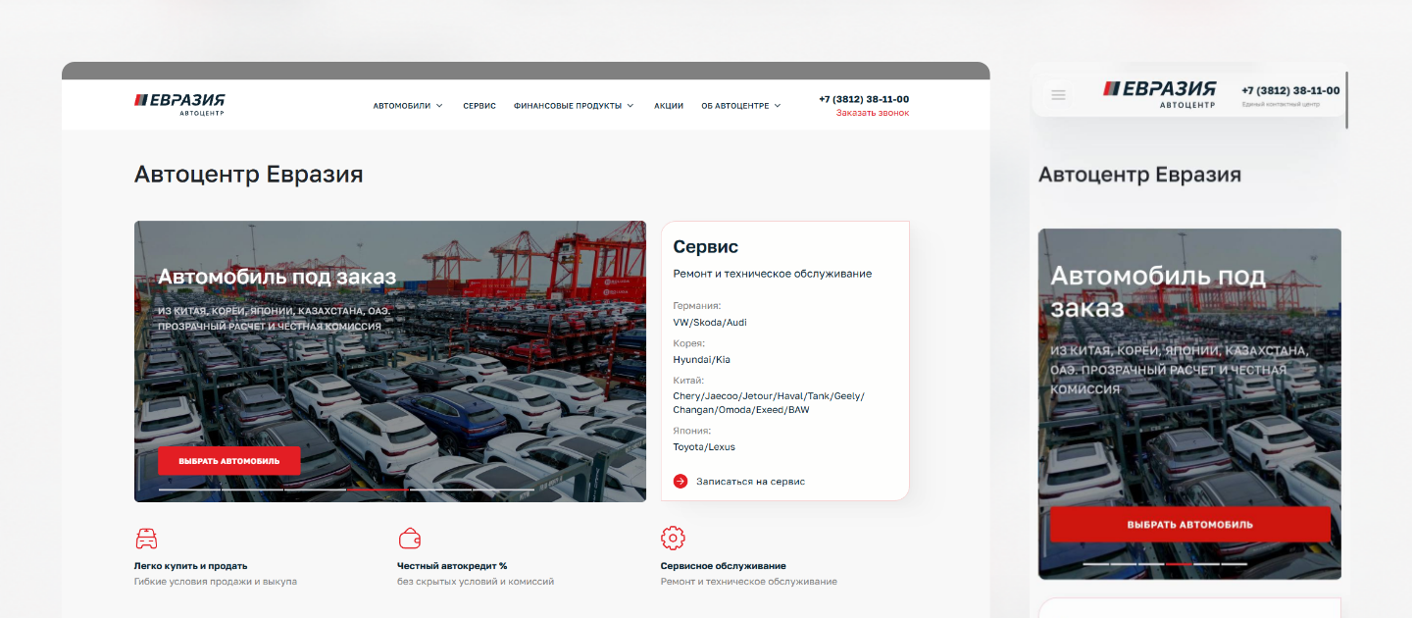1412x618 pixels.
Task: Expand the Об автоцентре dropdown chevron
Action: coord(778,106)
